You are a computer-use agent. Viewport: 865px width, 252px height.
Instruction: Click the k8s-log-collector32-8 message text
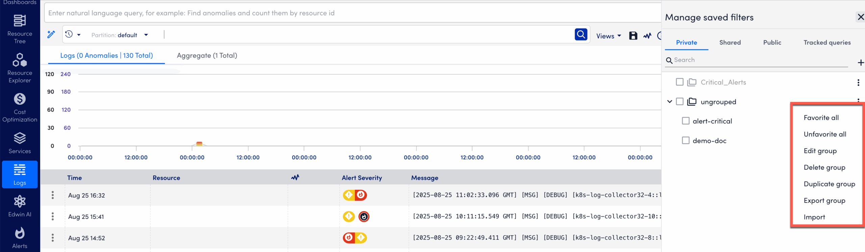click(537, 237)
